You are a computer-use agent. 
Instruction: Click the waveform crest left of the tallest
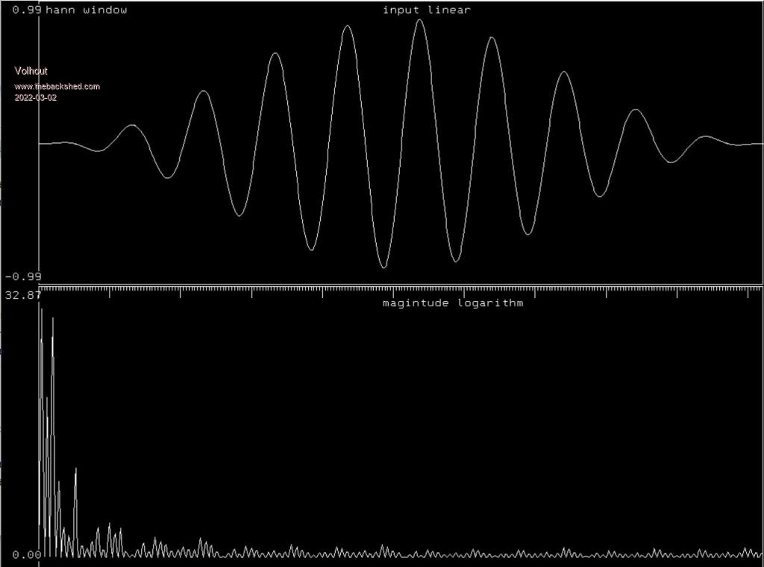click(347, 27)
